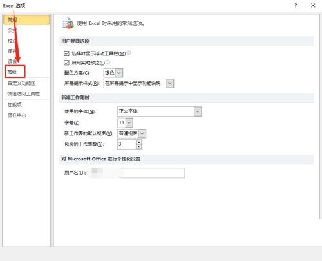Open the 信任中心 category
Screen dimensions: 322x261
click(x=17, y=115)
